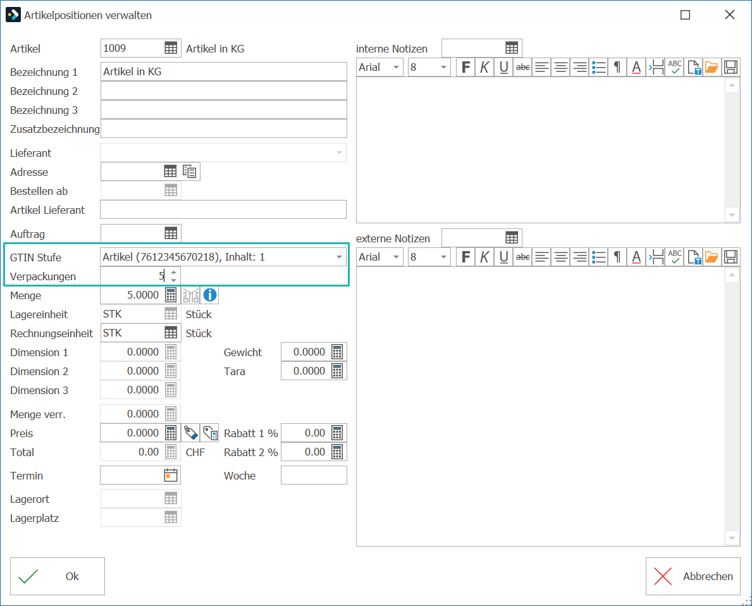
Task: Open font color picker in externe Notizen toolbar
Action: coord(636,257)
